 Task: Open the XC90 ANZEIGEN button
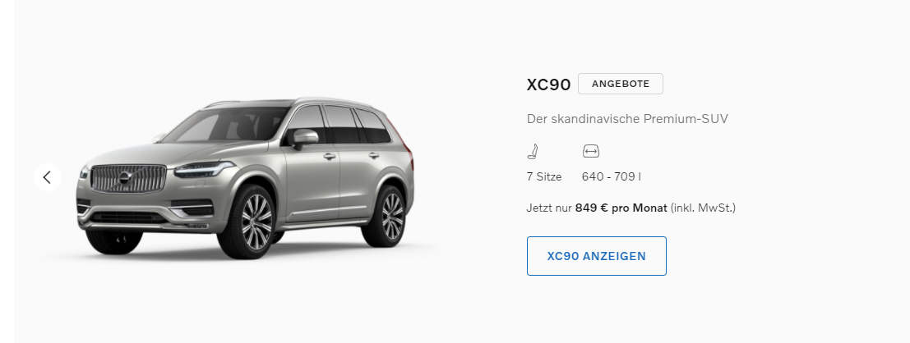[x=597, y=256]
